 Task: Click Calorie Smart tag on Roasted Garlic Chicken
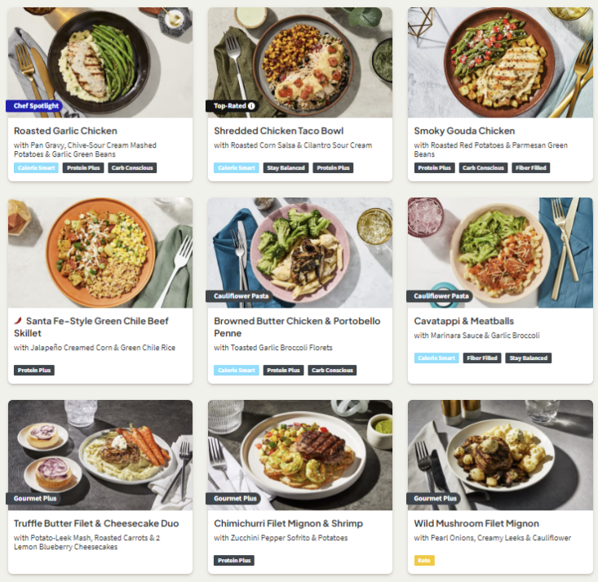tap(36, 168)
